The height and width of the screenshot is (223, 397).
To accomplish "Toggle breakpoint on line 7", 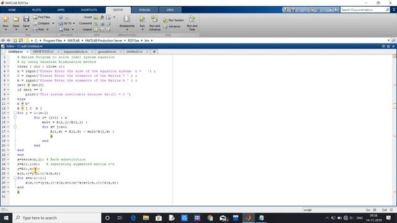I will click(x=8, y=85).
